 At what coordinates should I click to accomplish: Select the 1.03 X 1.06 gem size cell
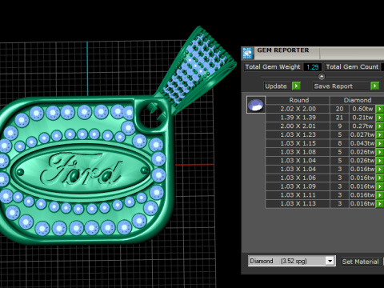click(x=298, y=178)
